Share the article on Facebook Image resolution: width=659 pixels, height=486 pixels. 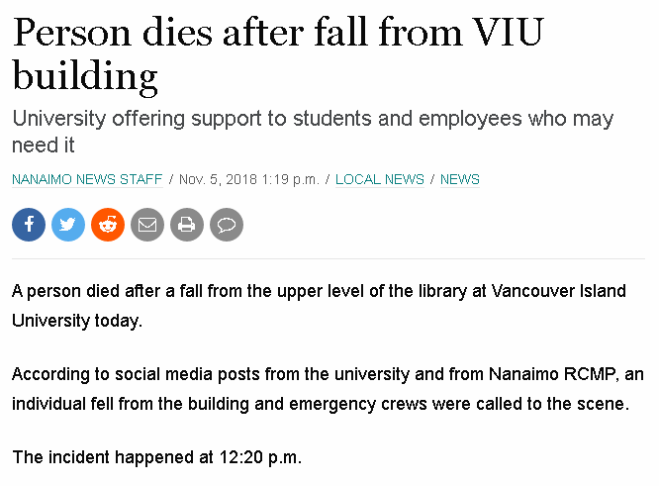[29, 225]
